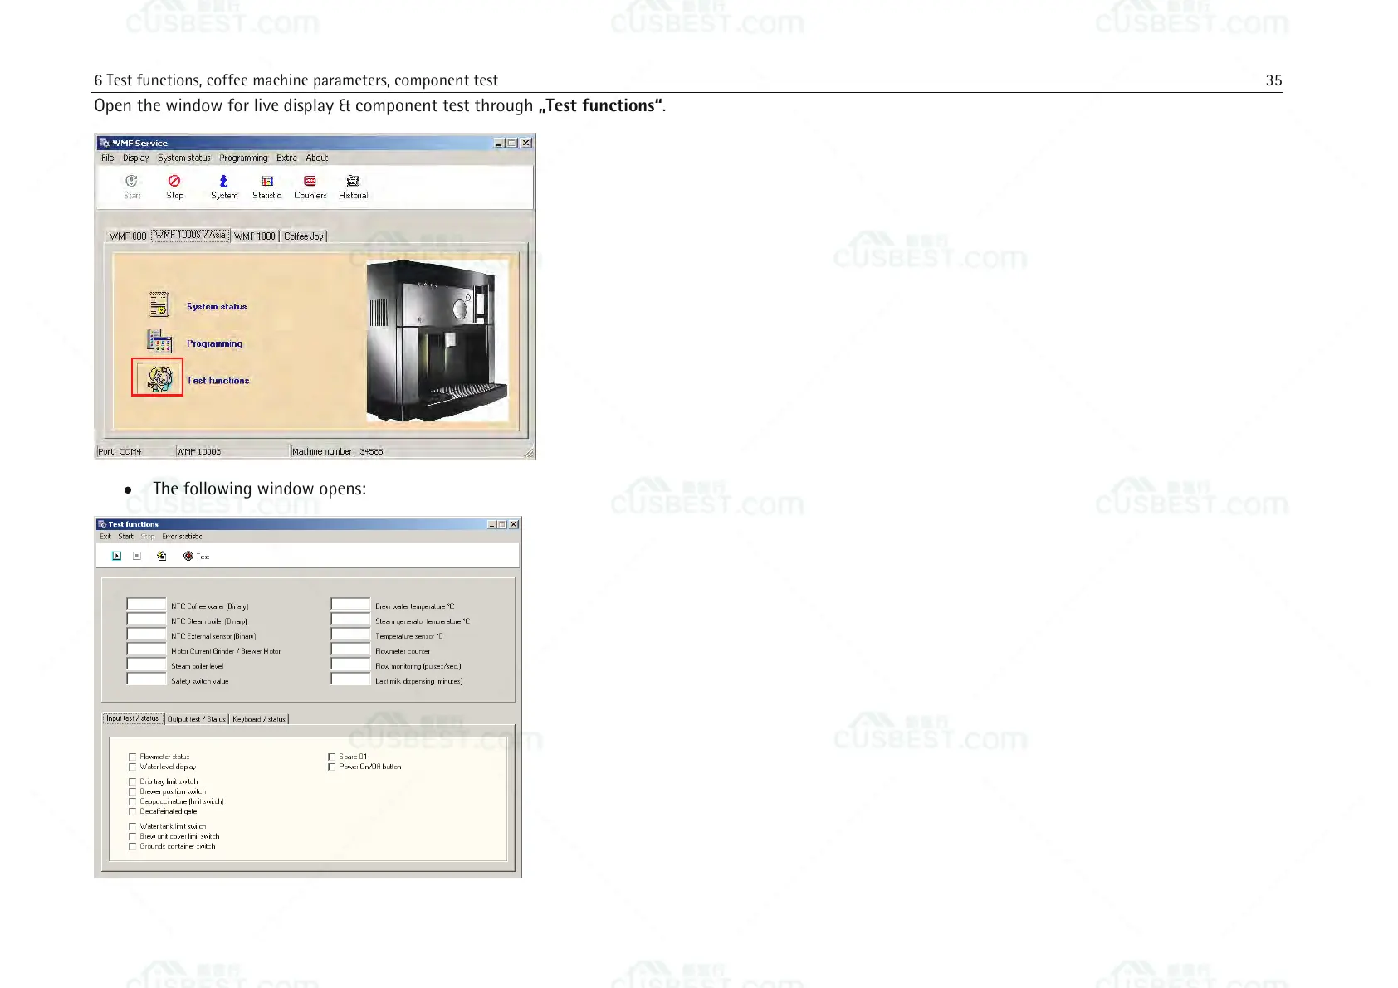Click Start in the Test functions menu bar
The image size is (1398, 988).
(125, 537)
